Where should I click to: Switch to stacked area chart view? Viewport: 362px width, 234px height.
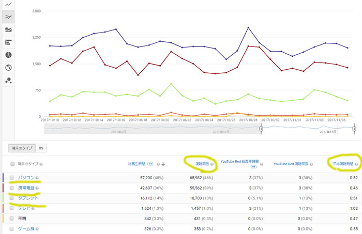[8, 30]
